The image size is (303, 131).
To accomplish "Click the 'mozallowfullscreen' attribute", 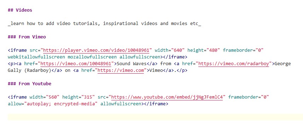I will click(92, 57).
